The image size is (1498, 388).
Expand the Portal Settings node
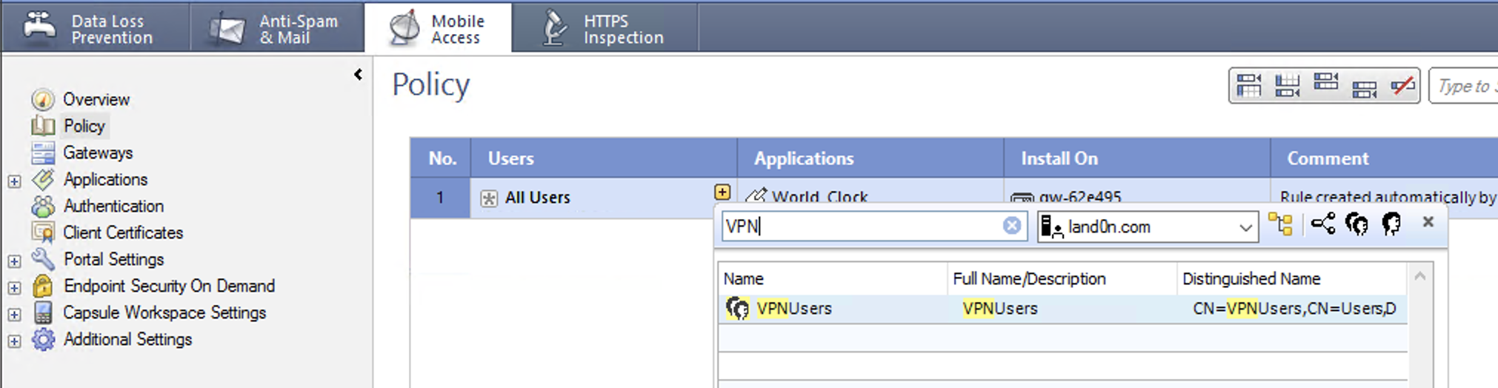click(x=14, y=261)
